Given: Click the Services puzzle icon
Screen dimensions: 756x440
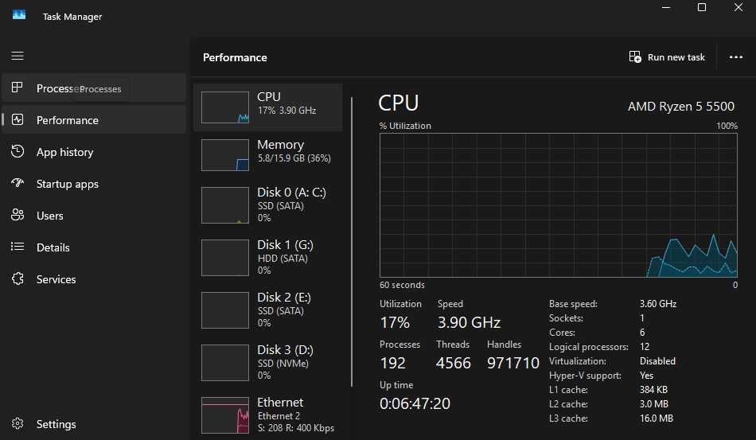Looking at the screenshot, I should pyautogui.click(x=18, y=278).
